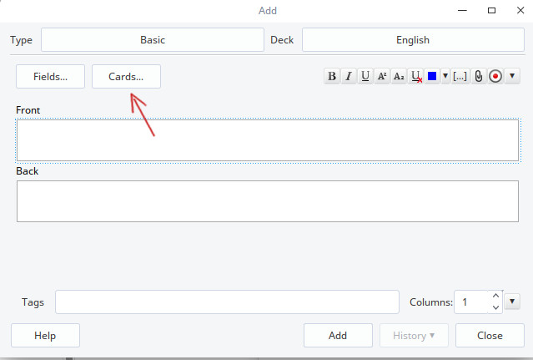Focus the Tags input field

pyautogui.click(x=227, y=302)
